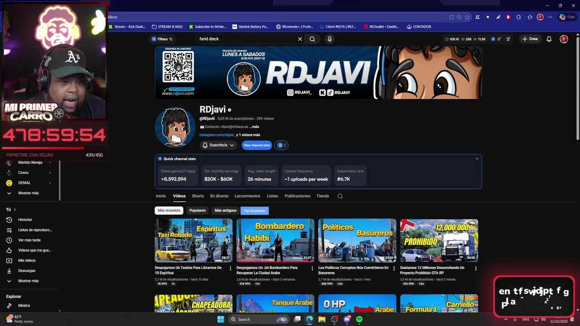Open the Bombardero Habibi video thumbnail
The width and height of the screenshot is (580, 326).
[275, 240]
